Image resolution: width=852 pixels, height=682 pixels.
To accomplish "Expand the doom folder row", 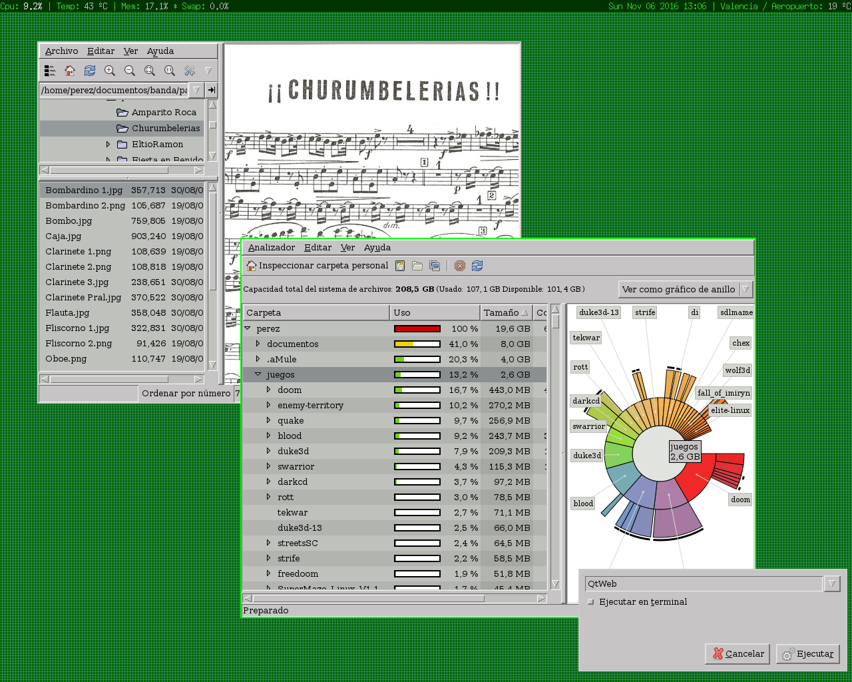I will point(269,390).
